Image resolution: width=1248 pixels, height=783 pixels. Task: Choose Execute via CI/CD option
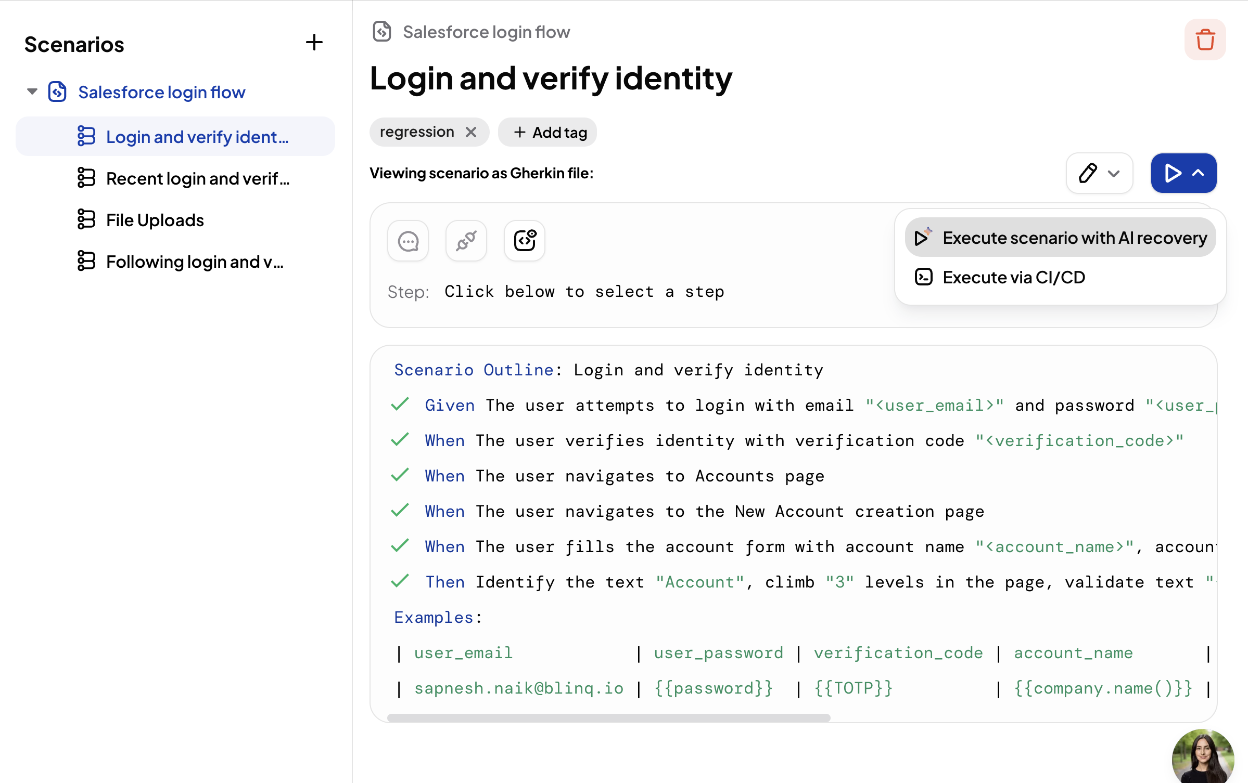tap(1013, 277)
